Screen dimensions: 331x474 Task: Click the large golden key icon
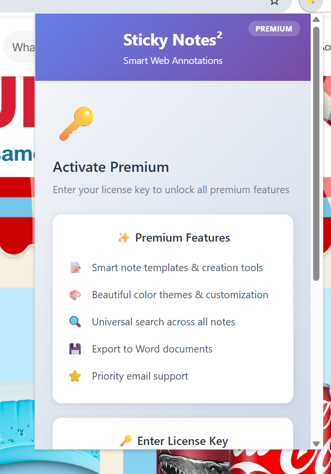click(x=77, y=123)
